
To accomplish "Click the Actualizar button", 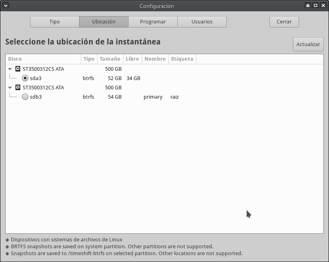I will click(308, 44).
